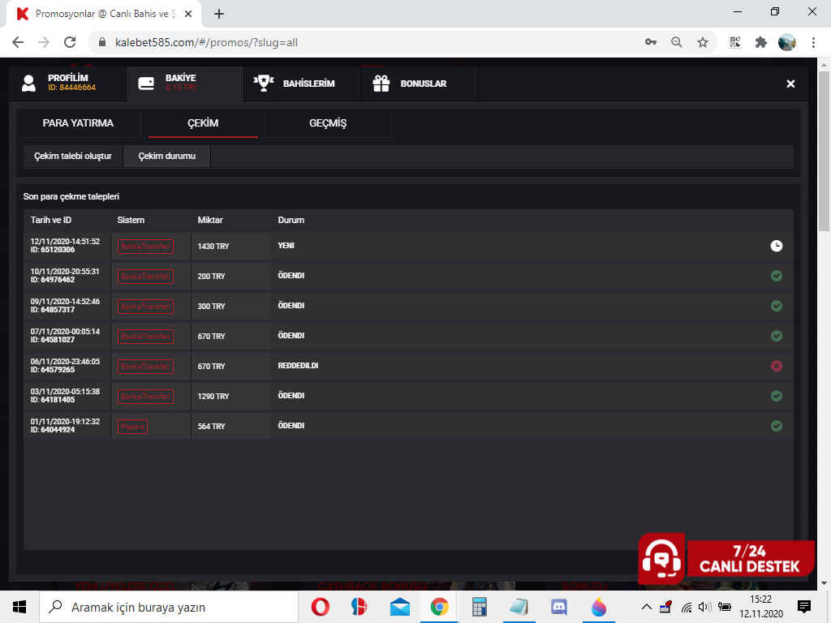Screen dimensions: 831x623
Task: Click the address bar URL
Action: 206,42
